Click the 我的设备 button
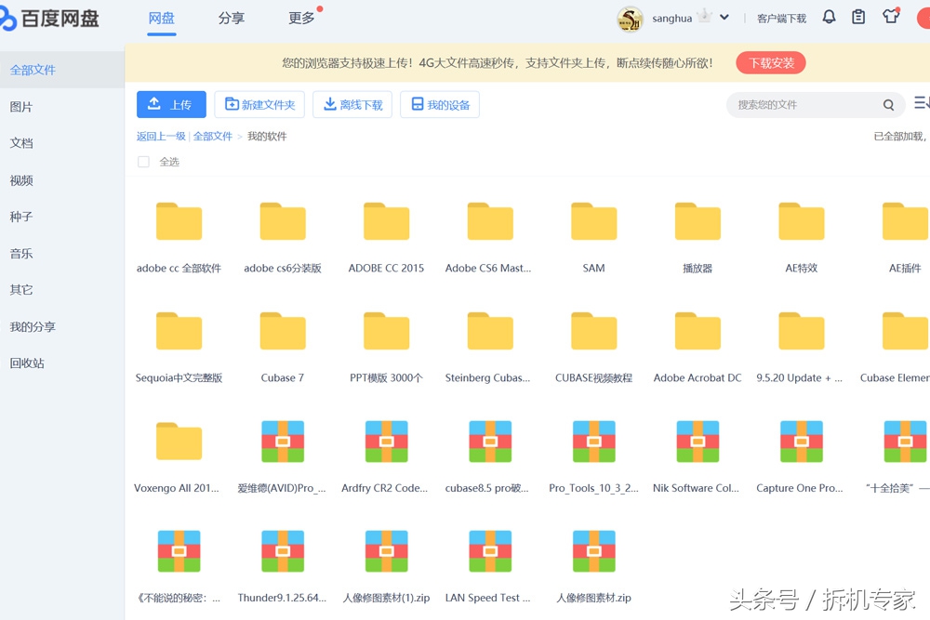Image resolution: width=930 pixels, height=620 pixels. click(440, 104)
